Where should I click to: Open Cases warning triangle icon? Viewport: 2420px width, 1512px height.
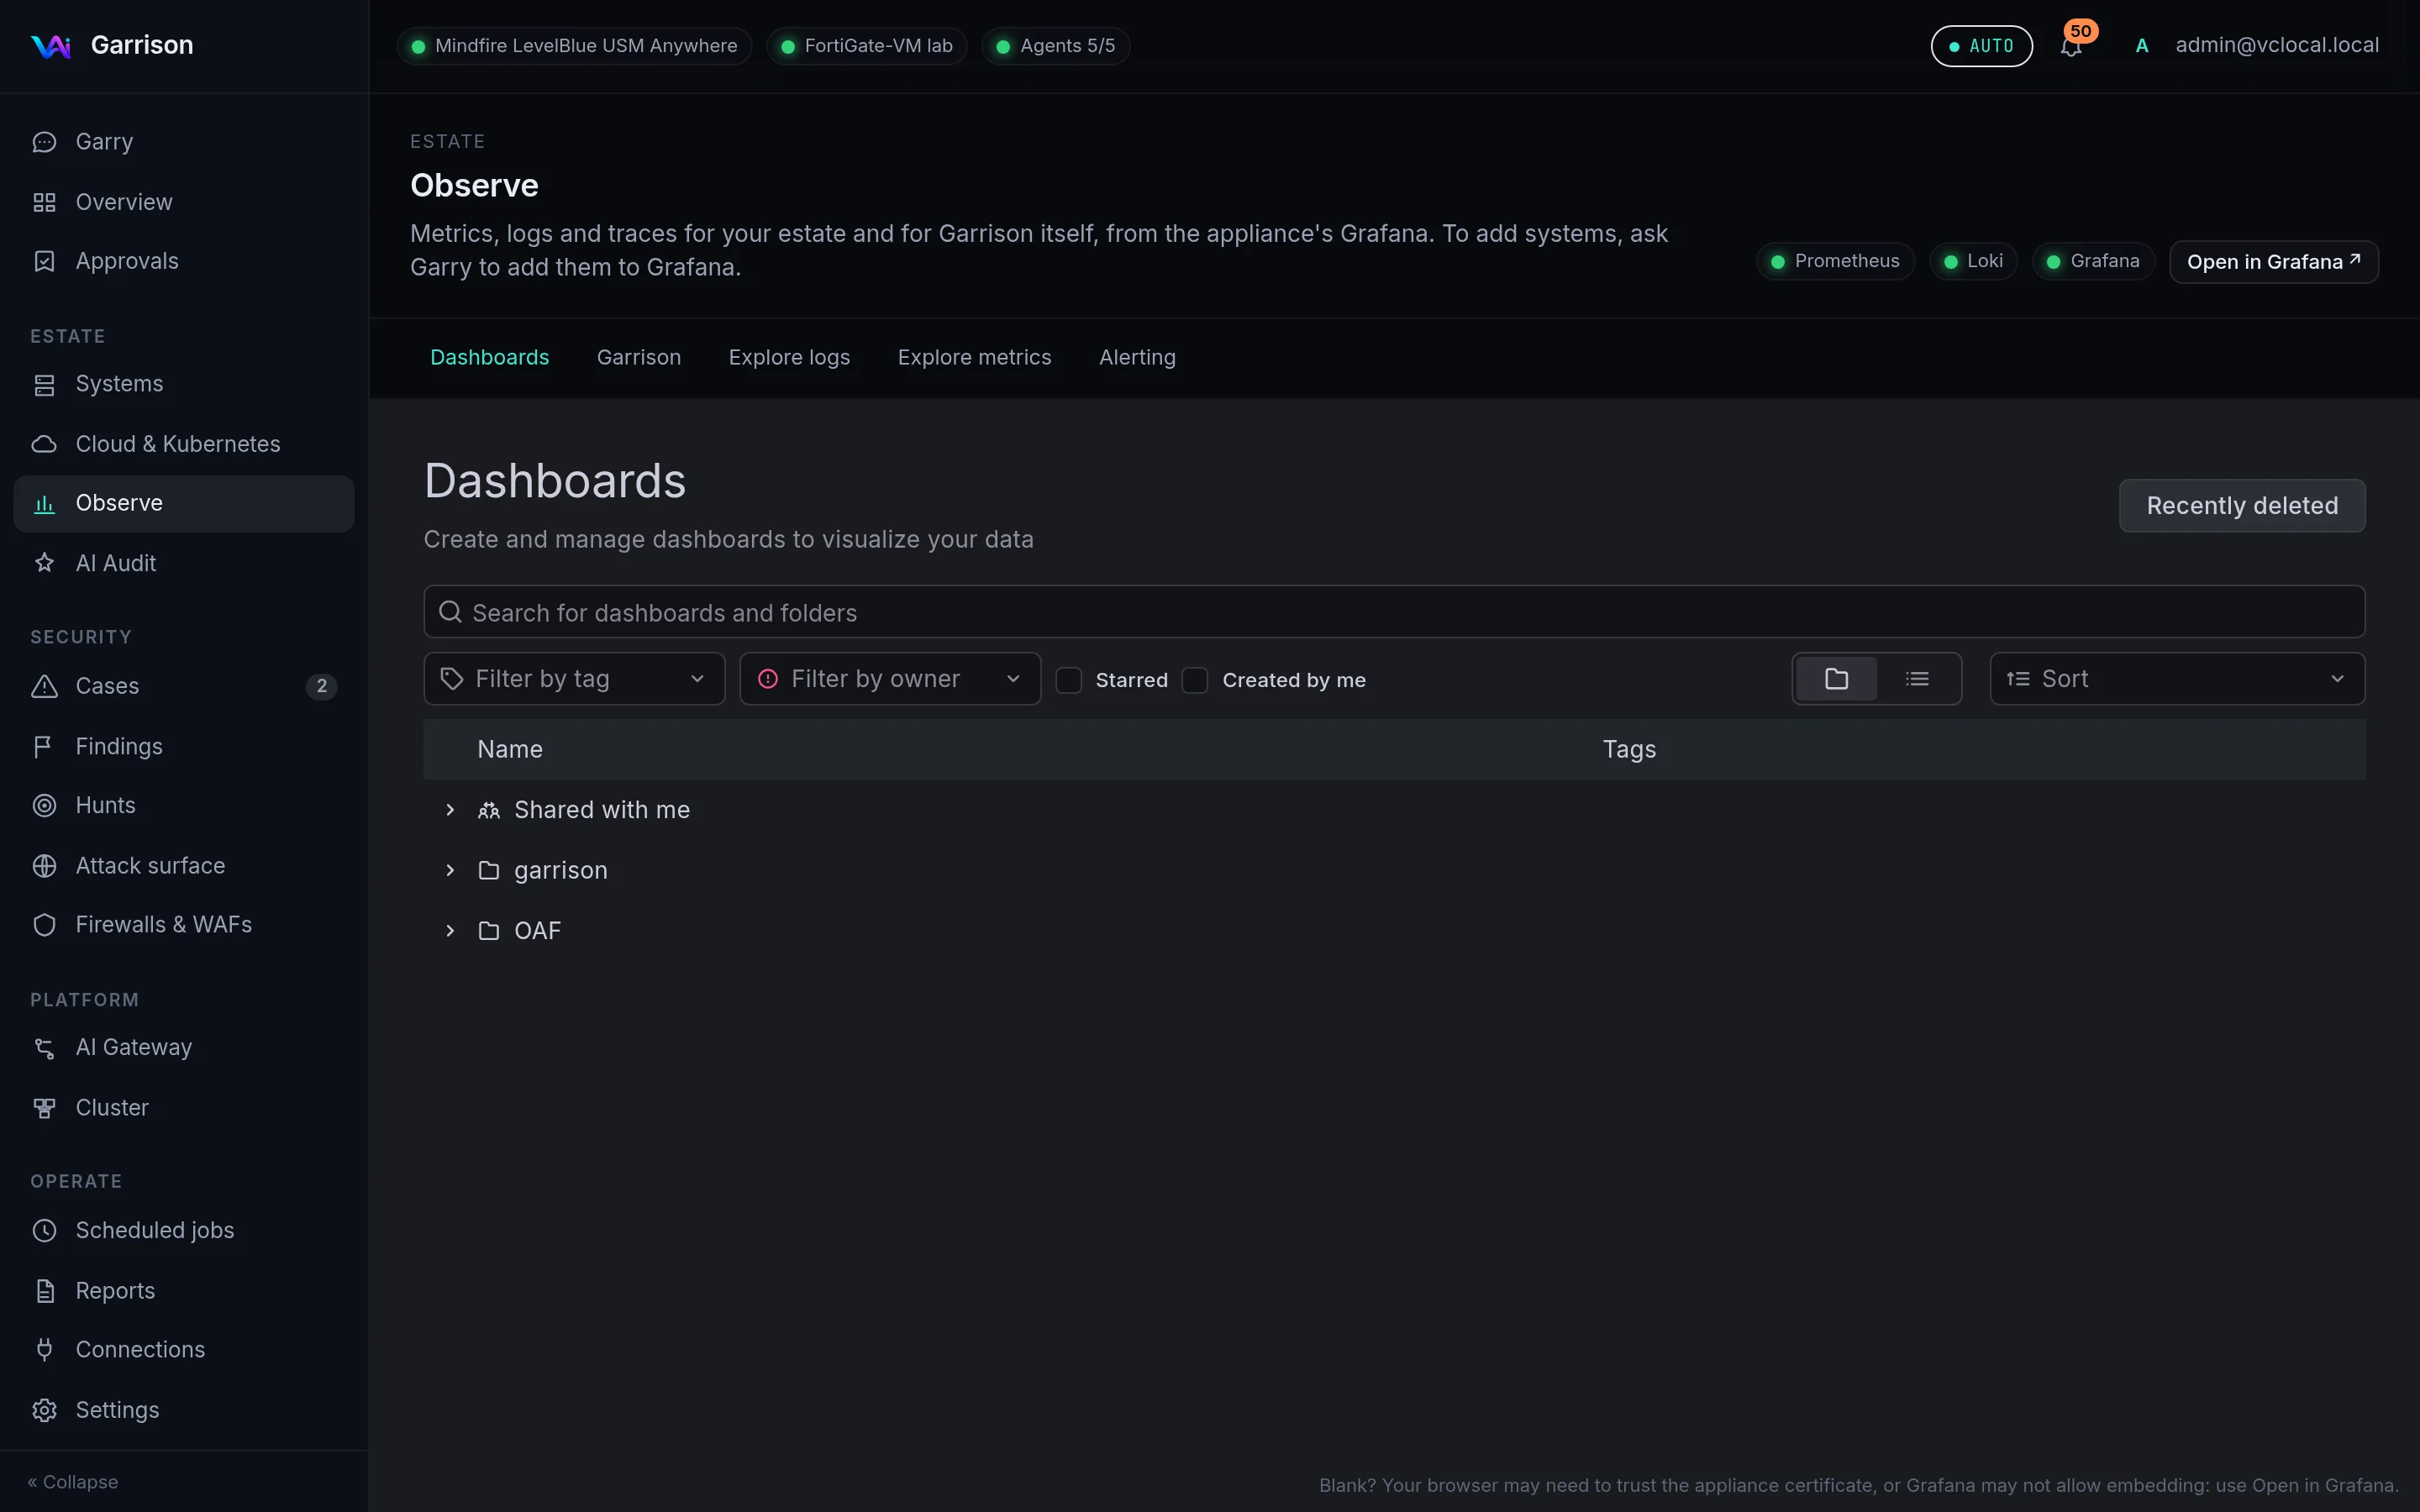click(44, 686)
